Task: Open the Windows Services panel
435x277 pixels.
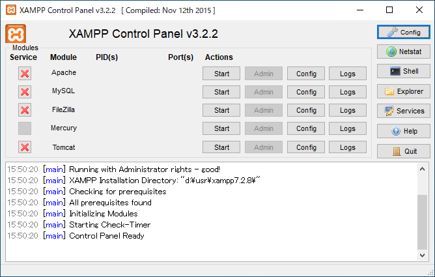Action: click(x=404, y=111)
